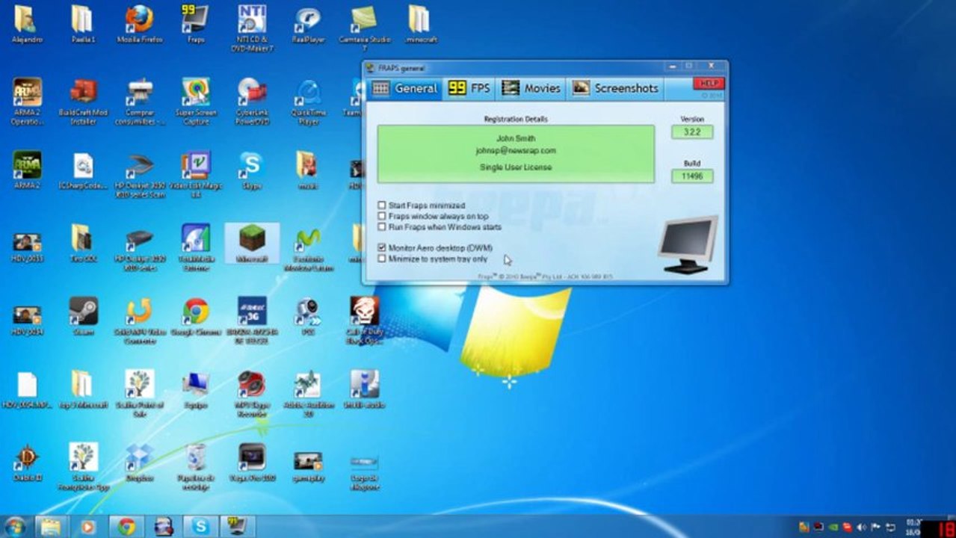
Task: Select the Vegas Pro desktop shortcut
Action: pos(252,463)
